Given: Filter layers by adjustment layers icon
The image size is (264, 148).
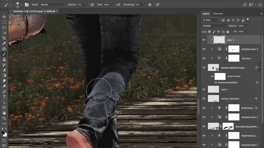Looking at the screenshot, I should (x=228, y=20).
